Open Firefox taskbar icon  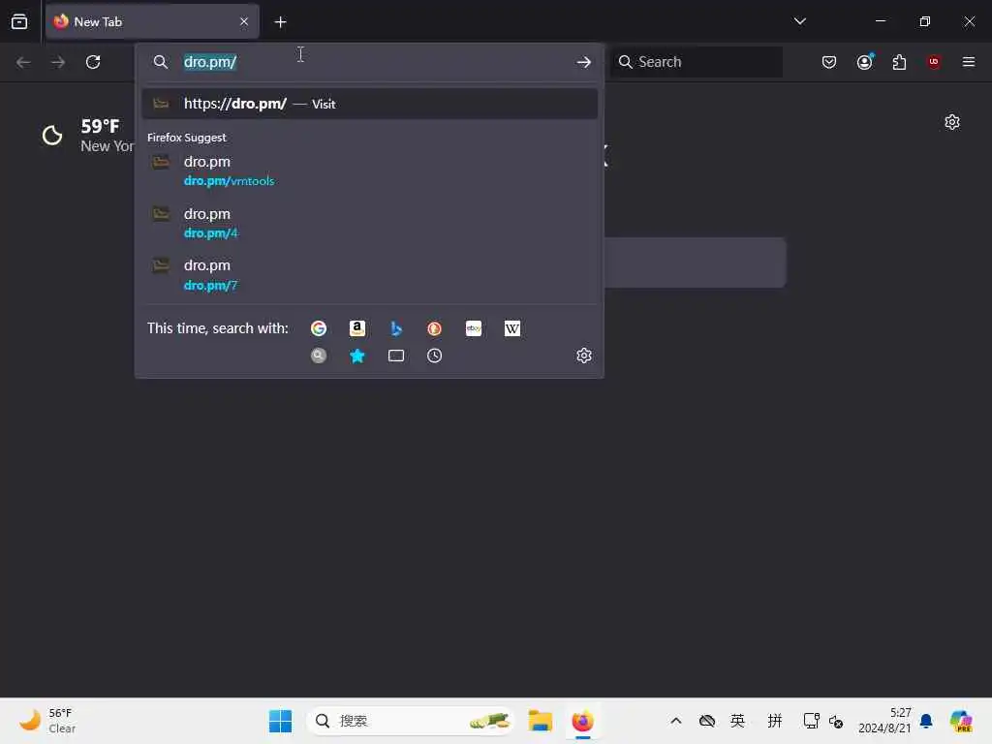tap(582, 721)
